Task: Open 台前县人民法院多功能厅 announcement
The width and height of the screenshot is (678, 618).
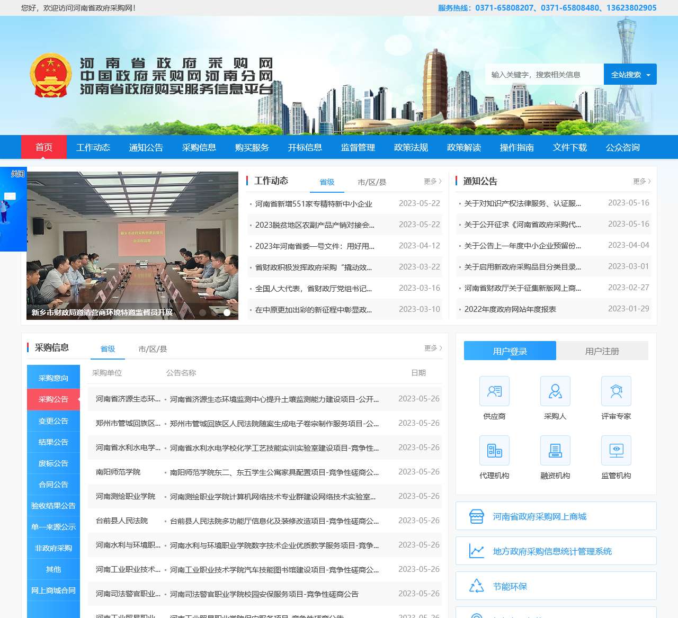Action: point(274,521)
